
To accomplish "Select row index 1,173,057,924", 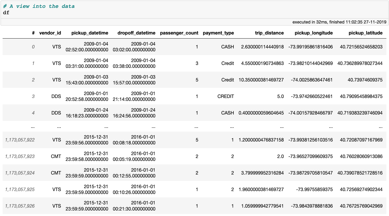I will (20, 173).
